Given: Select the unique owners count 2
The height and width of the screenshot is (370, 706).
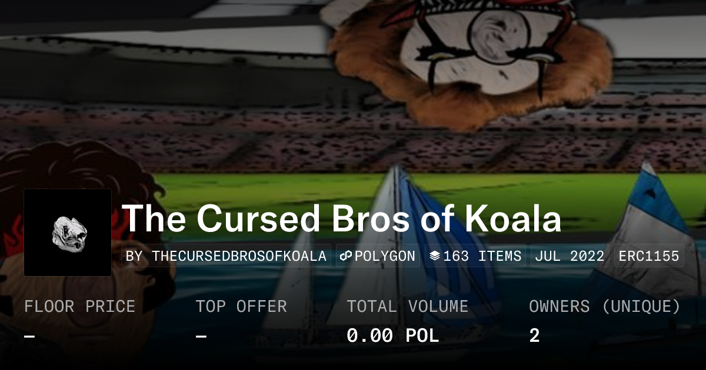Looking at the screenshot, I should point(534,336).
